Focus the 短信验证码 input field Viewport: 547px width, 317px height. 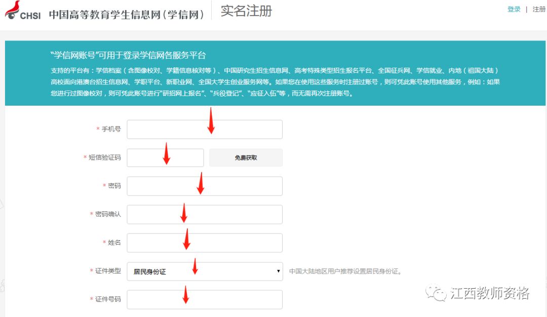pos(165,157)
